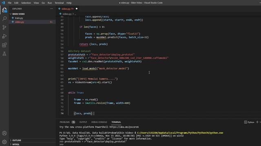The width and height of the screenshot is (261, 146).
Task: Click the 'if len(faces) > 0:' line
Action: [92, 27]
